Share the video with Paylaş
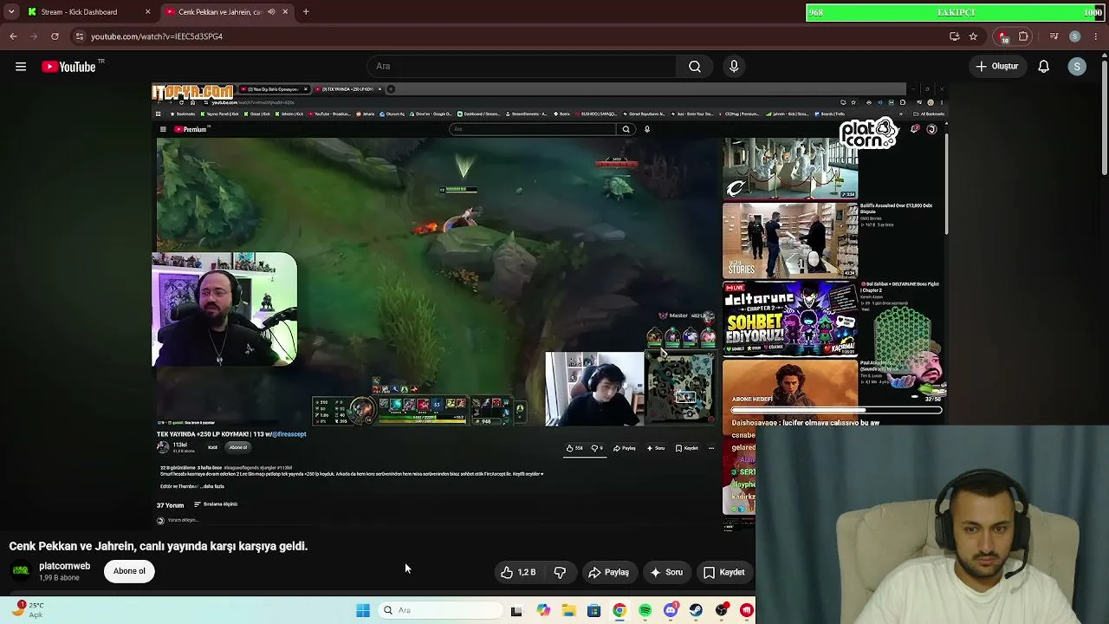The image size is (1109, 624). pos(608,572)
